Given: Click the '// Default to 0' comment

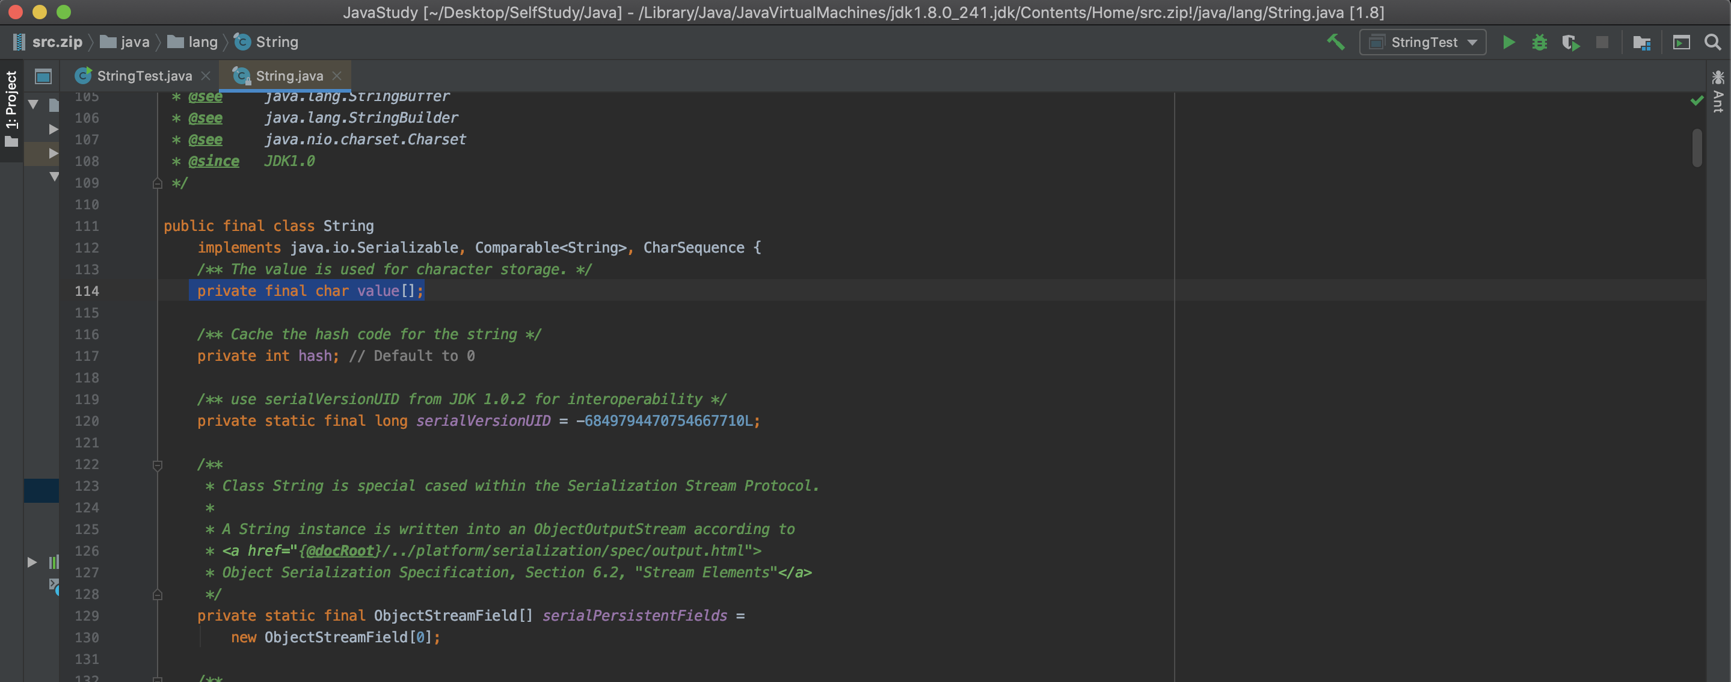Looking at the screenshot, I should (412, 355).
